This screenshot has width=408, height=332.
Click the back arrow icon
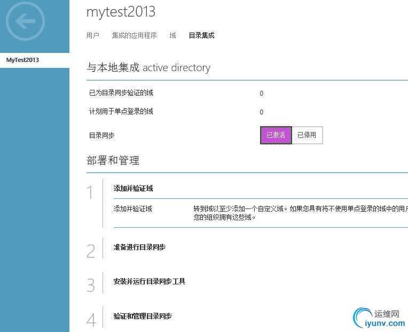coord(25,21)
